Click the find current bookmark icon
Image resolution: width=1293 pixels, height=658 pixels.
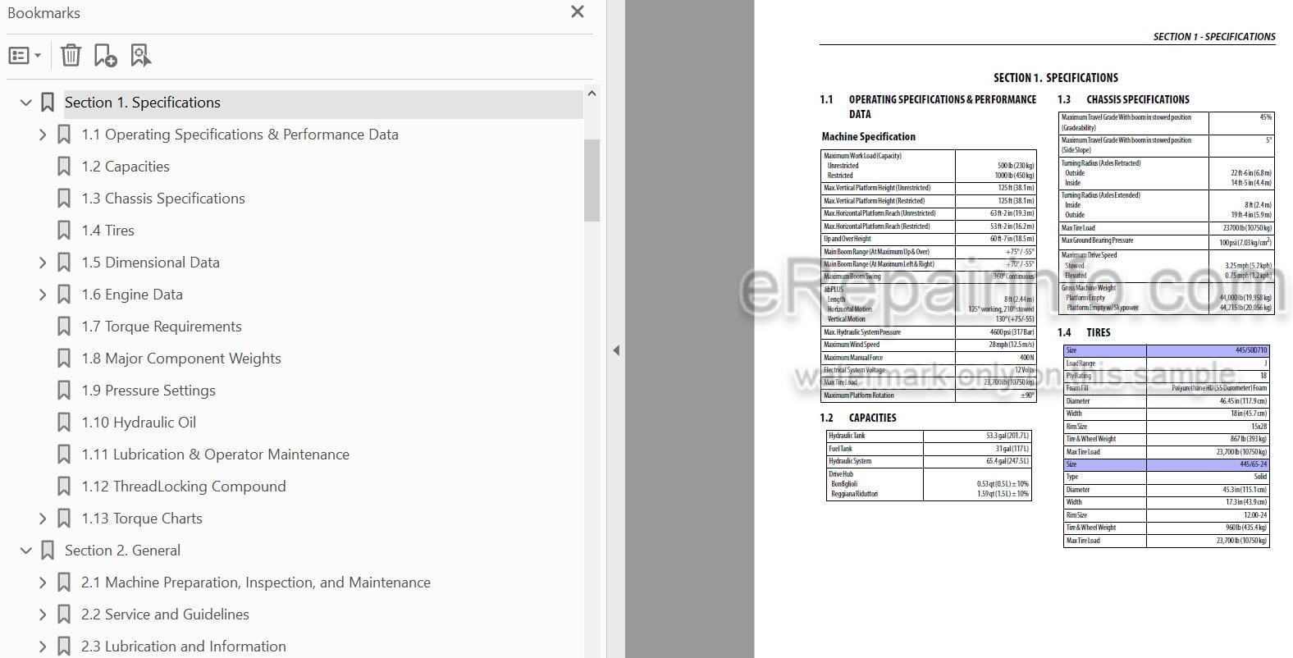pyautogui.click(x=141, y=56)
